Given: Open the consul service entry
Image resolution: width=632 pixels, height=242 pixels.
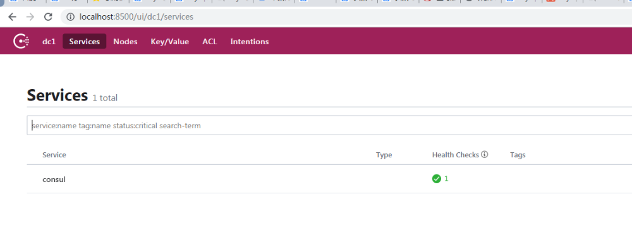Looking at the screenshot, I should [54, 179].
